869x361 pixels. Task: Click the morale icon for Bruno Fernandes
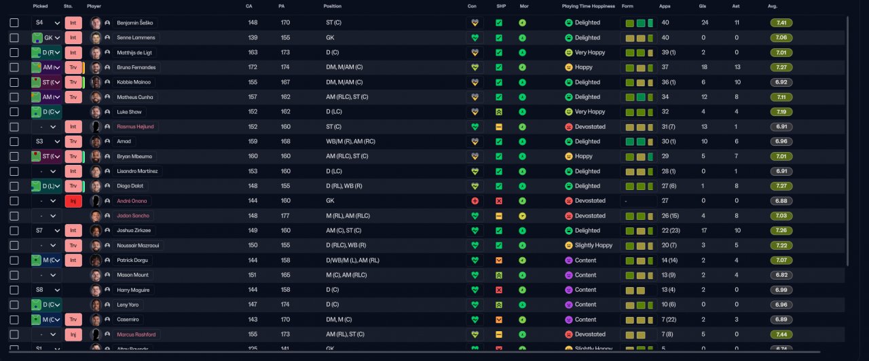click(x=523, y=67)
